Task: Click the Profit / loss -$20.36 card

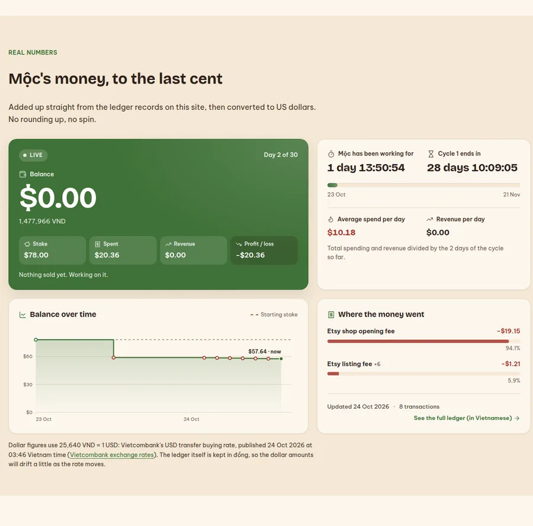Action: click(x=264, y=250)
